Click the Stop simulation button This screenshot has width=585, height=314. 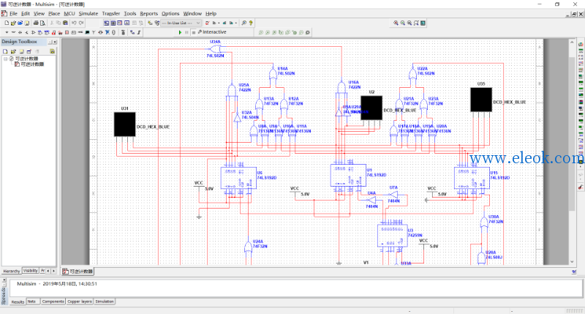[x=193, y=32]
